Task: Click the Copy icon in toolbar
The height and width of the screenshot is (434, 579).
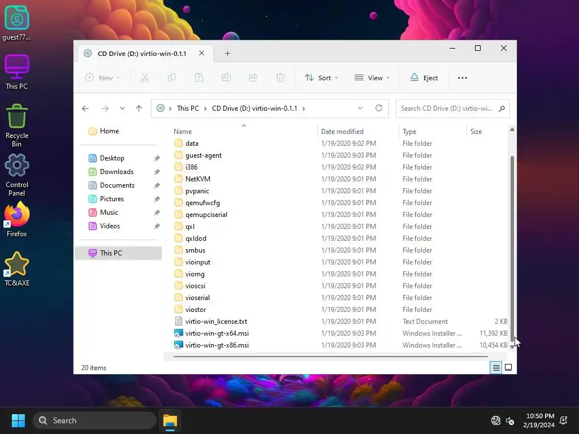Action: click(172, 78)
